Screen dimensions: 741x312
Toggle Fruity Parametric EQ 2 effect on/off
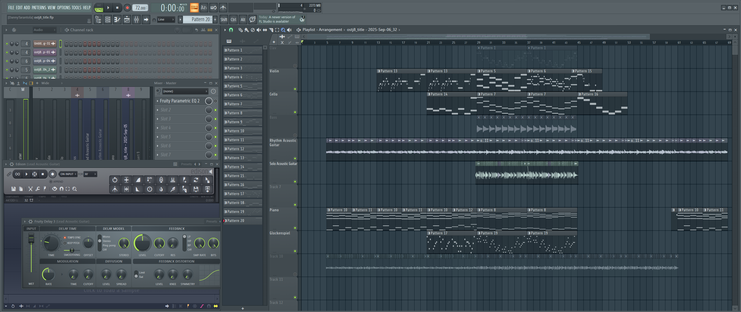click(x=216, y=101)
